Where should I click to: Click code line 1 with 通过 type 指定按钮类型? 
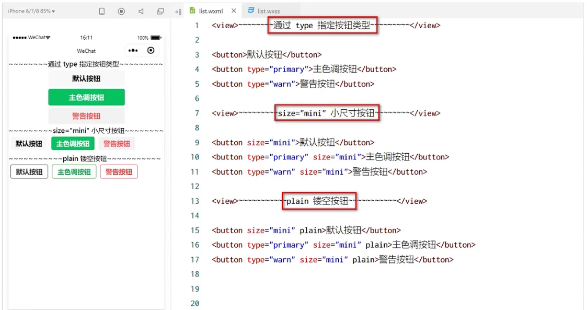tap(326, 26)
